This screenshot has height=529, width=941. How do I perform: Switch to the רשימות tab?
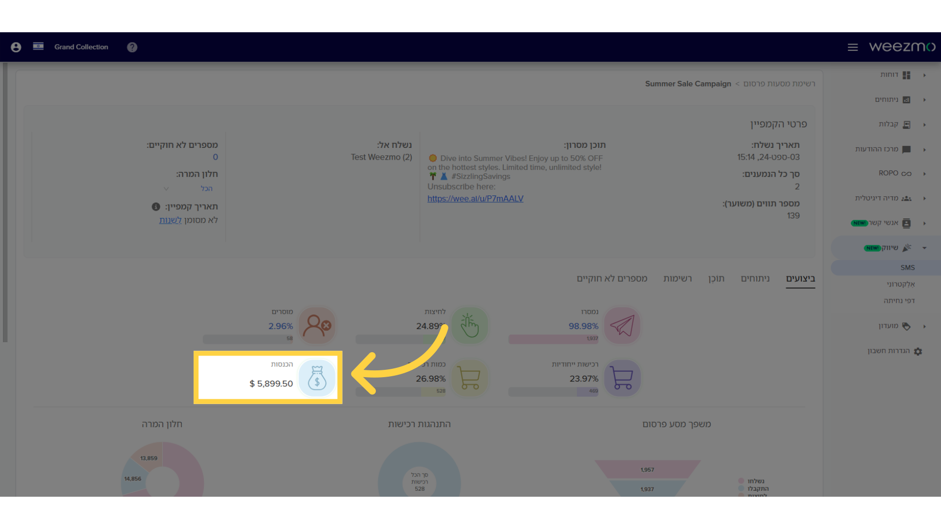click(x=677, y=279)
